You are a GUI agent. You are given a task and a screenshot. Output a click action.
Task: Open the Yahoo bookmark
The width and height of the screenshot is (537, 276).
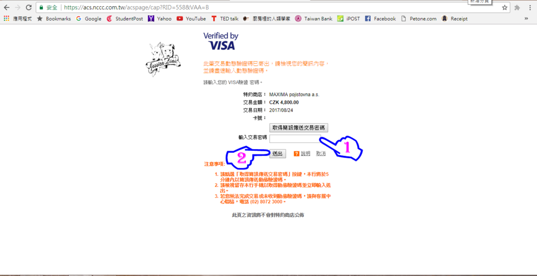coord(159,19)
